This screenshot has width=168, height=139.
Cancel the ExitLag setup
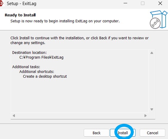click(152, 133)
